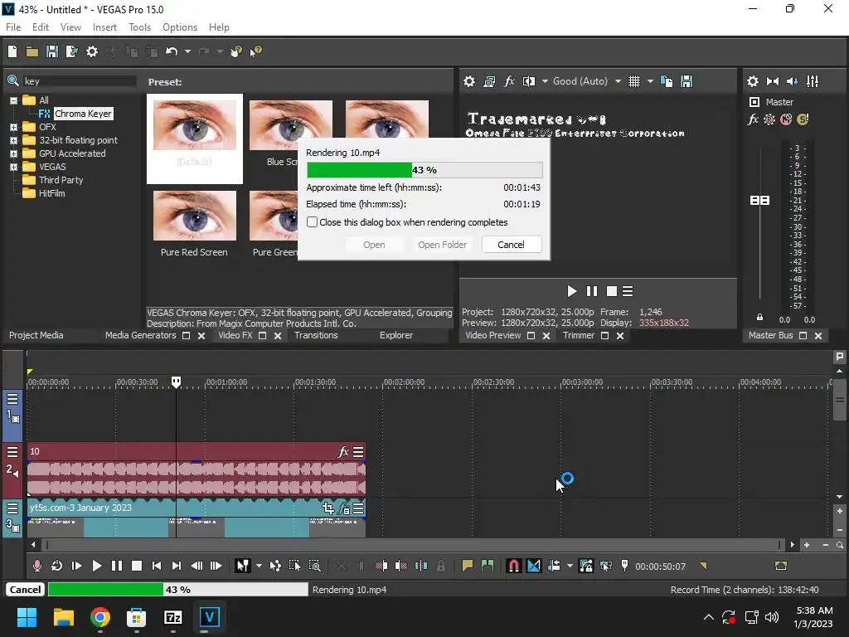
Task: Click the Record microphone button
Action: click(36, 566)
